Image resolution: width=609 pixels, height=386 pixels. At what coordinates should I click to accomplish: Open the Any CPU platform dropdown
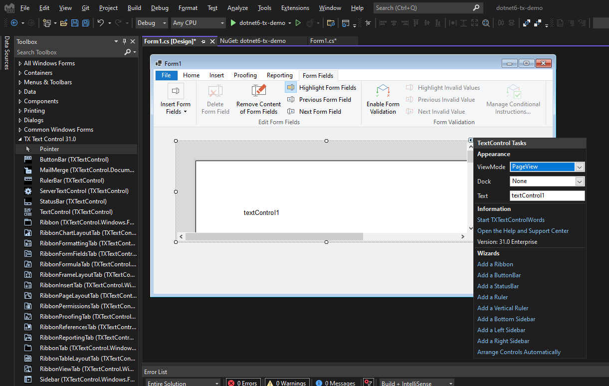click(x=199, y=23)
